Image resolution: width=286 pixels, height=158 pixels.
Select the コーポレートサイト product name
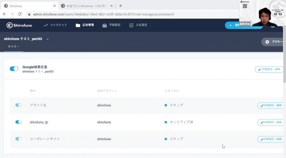[x=45, y=139]
